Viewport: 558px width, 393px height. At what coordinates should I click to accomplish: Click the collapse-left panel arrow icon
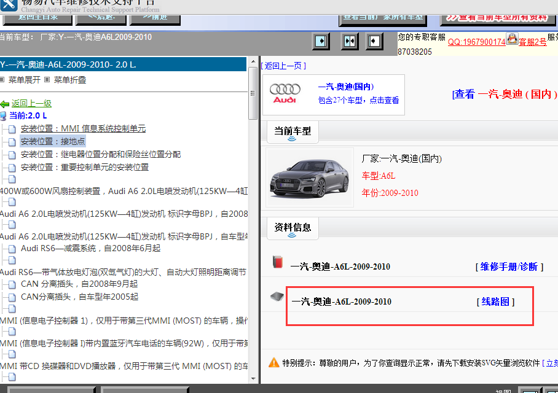tap(374, 41)
